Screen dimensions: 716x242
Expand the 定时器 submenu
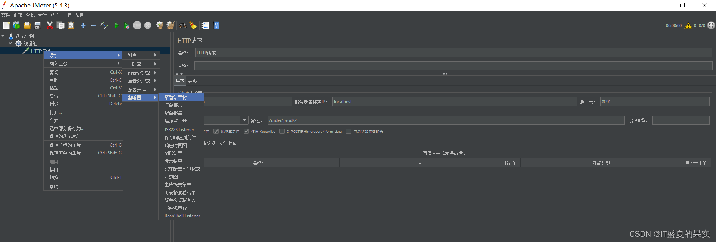[x=141, y=64]
